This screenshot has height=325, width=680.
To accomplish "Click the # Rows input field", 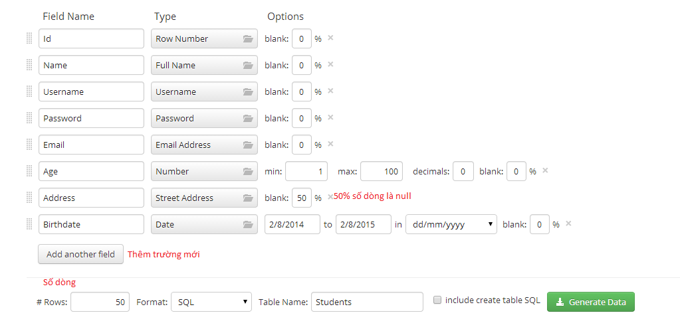I will 100,302.
